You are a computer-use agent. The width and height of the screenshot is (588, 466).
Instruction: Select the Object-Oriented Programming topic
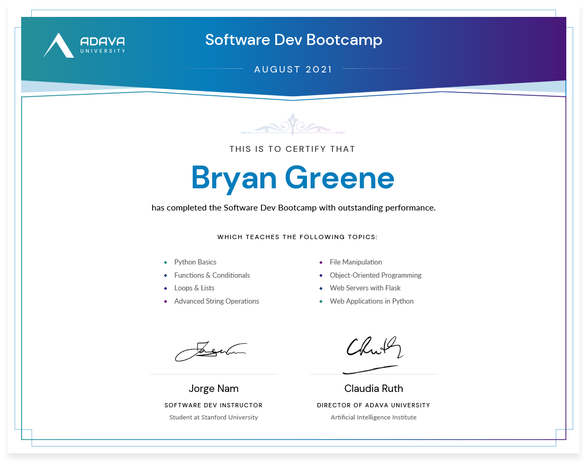375,275
